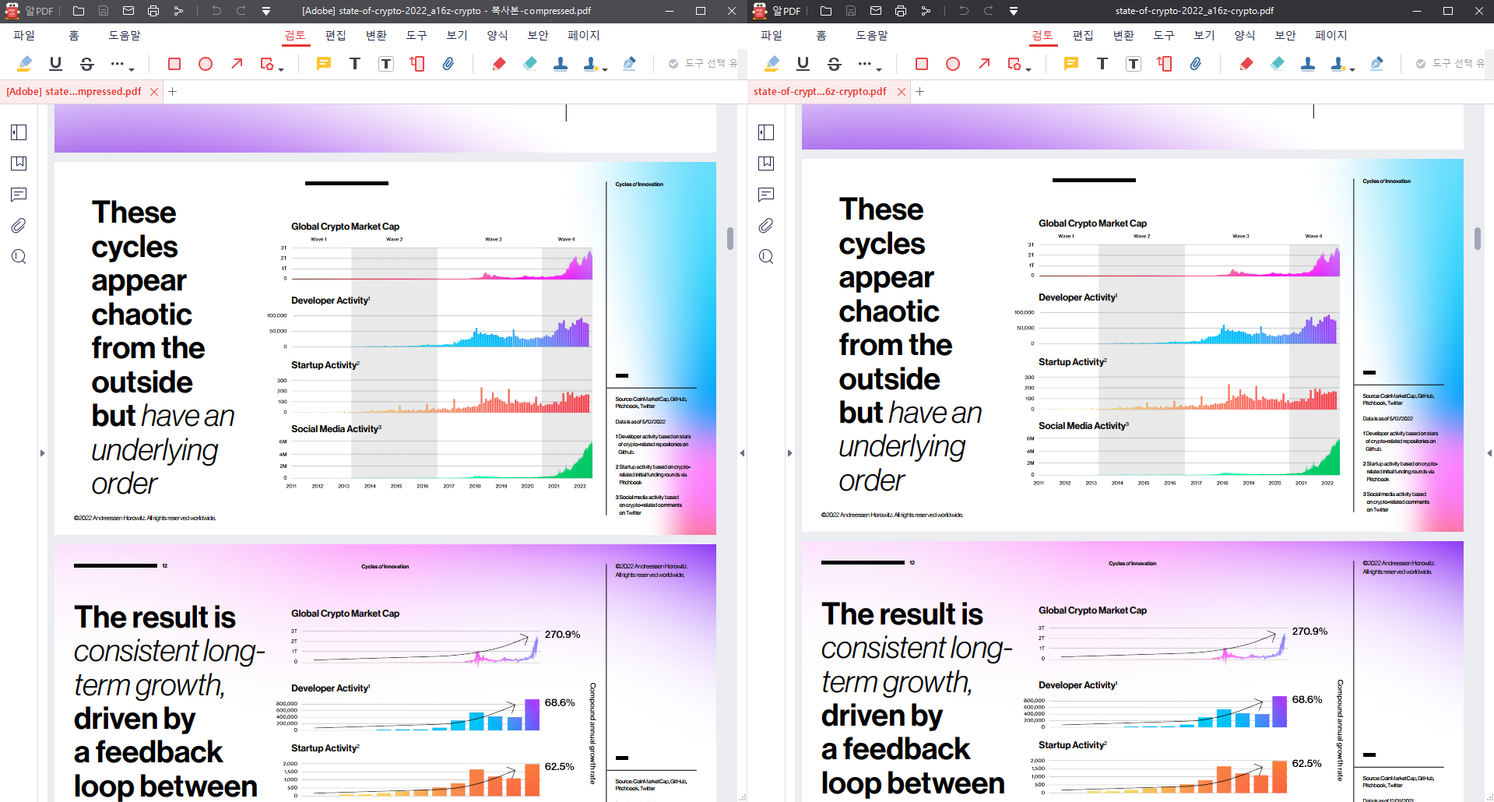Screen dimensions: 1494x802
Task: Select the underline tool in left window
Action: coord(55,64)
